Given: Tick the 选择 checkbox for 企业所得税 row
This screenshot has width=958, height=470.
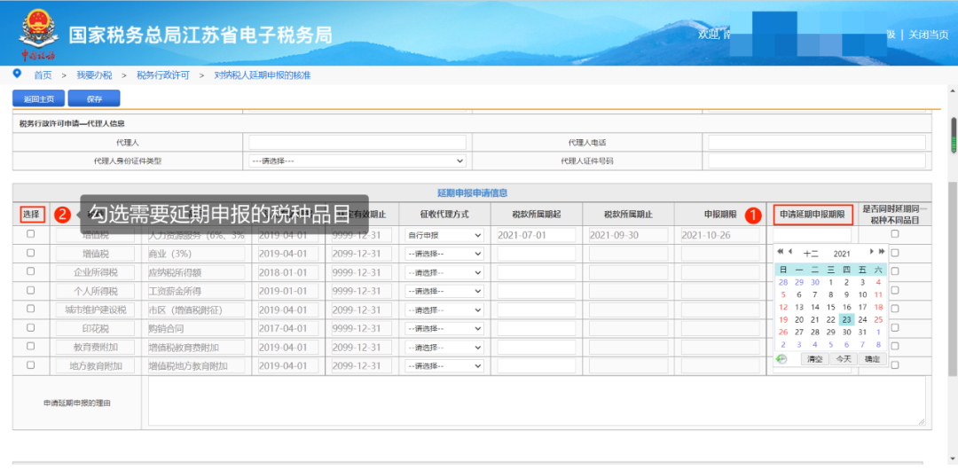Looking at the screenshot, I should 30,271.
